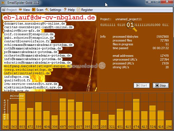Click the processed kilobytes value 1'692'800

point(163,37)
